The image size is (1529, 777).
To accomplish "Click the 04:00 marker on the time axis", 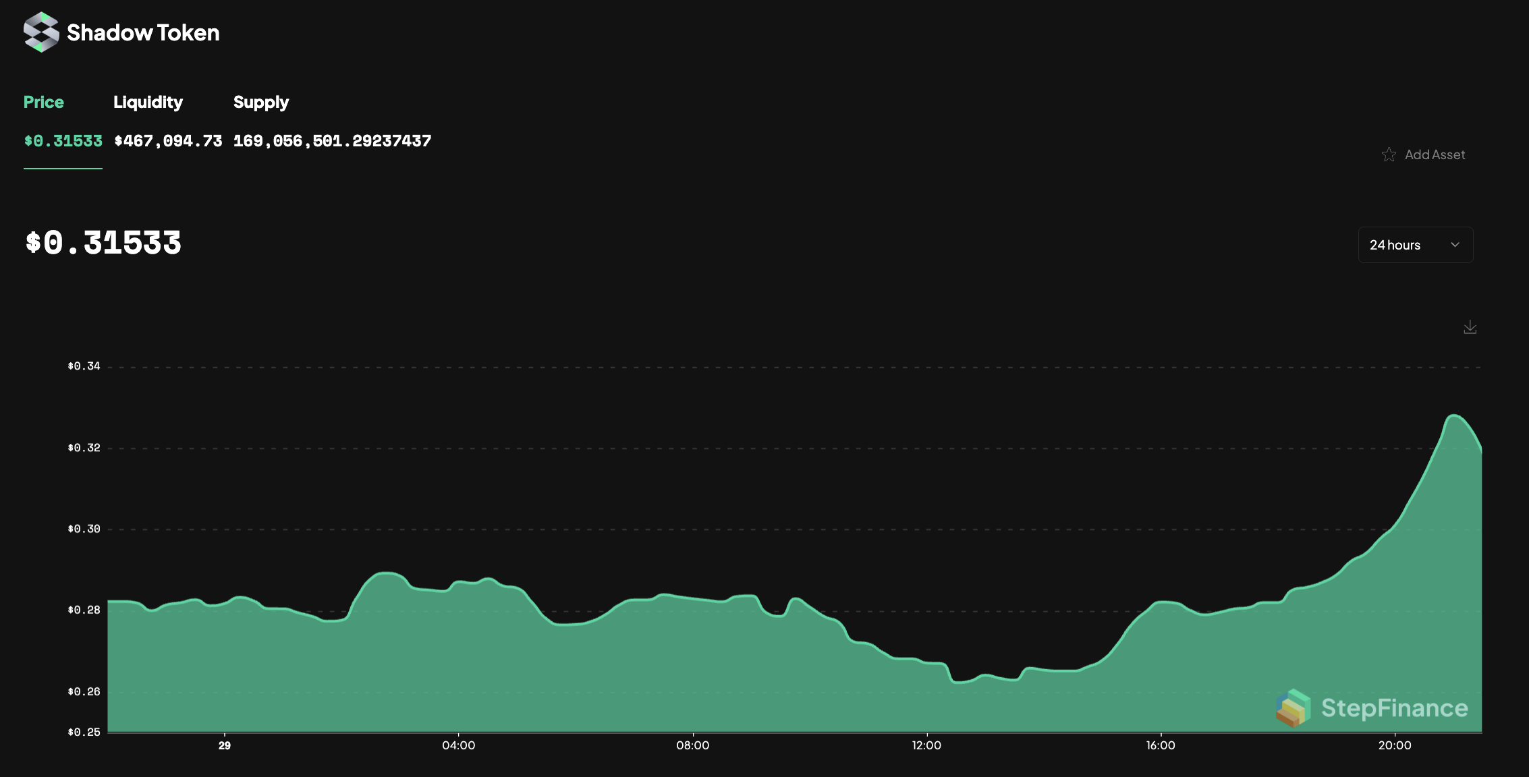I will pos(459,745).
